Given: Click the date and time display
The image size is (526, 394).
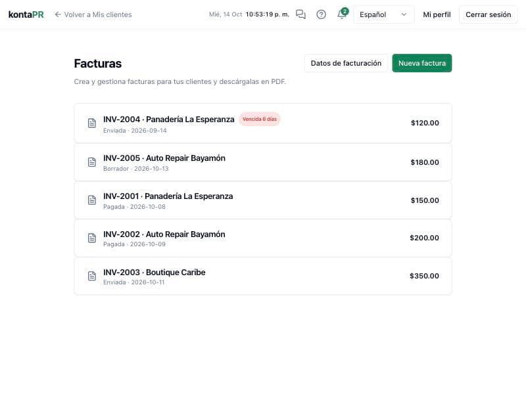Looking at the screenshot, I should click(x=249, y=14).
